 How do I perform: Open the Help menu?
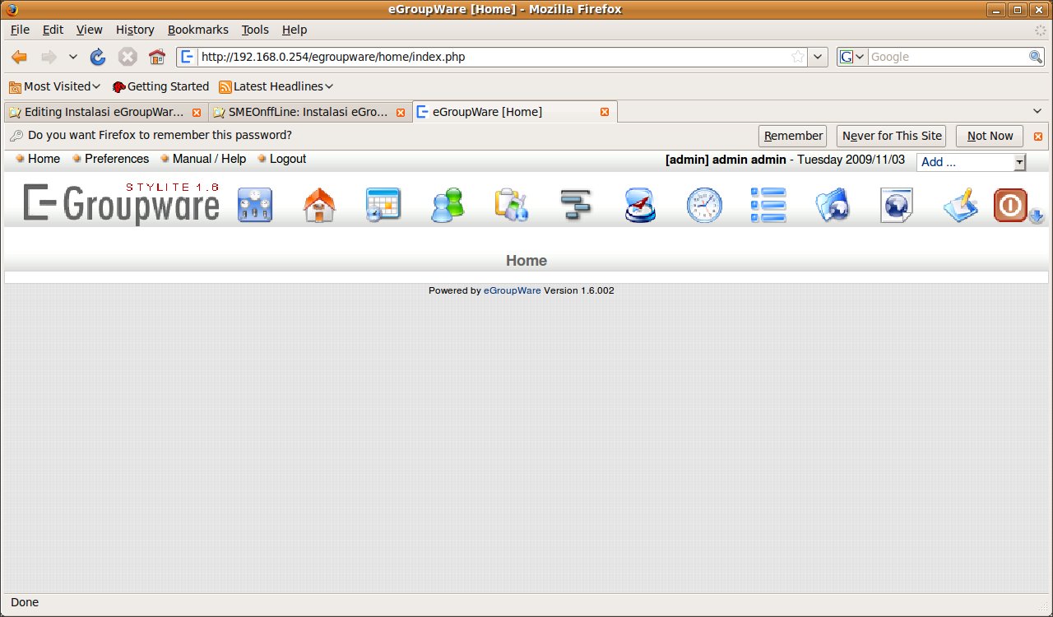295,30
